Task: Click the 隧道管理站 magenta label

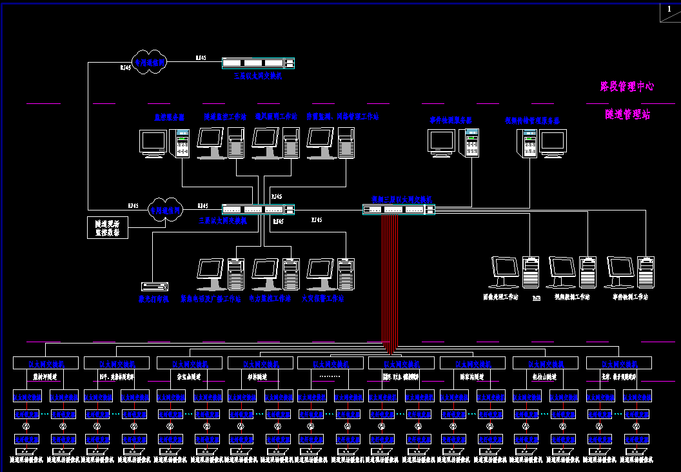Action: click(x=627, y=114)
